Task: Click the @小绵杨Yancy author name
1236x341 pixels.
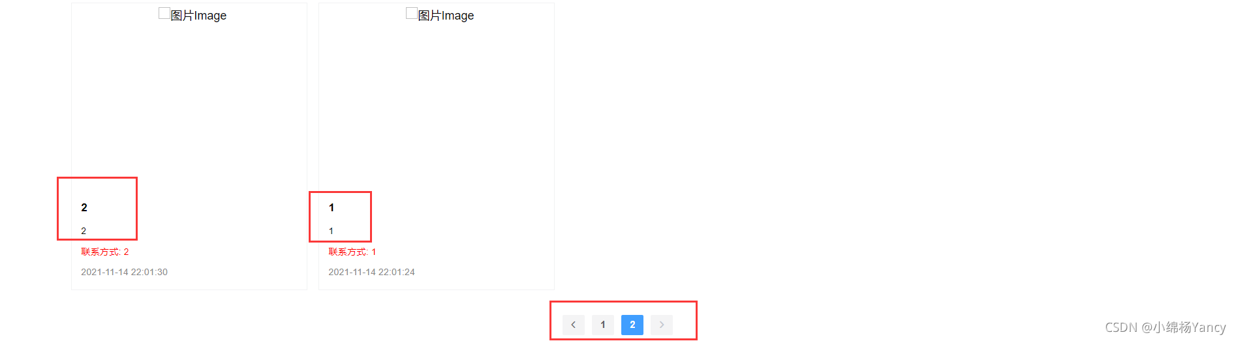Action: point(1184,327)
